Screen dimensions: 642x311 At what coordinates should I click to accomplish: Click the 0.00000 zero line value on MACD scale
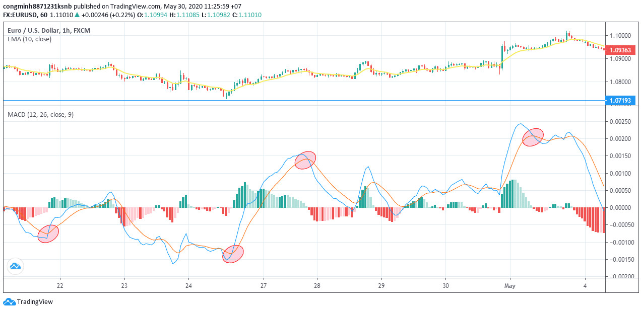620,207
